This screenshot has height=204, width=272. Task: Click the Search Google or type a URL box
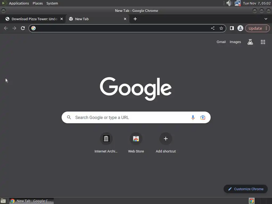pyautogui.click(x=136, y=117)
